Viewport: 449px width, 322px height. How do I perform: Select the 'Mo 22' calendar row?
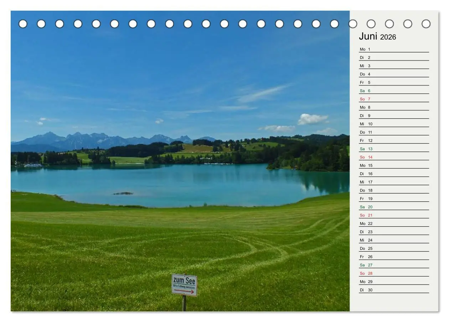pos(394,223)
